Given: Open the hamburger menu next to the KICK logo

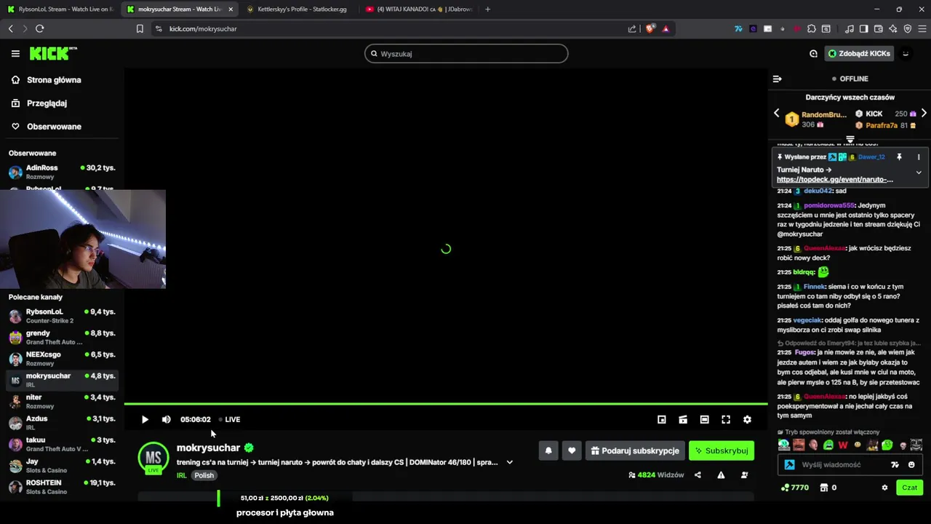Looking at the screenshot, I should [x=15, y=53].
